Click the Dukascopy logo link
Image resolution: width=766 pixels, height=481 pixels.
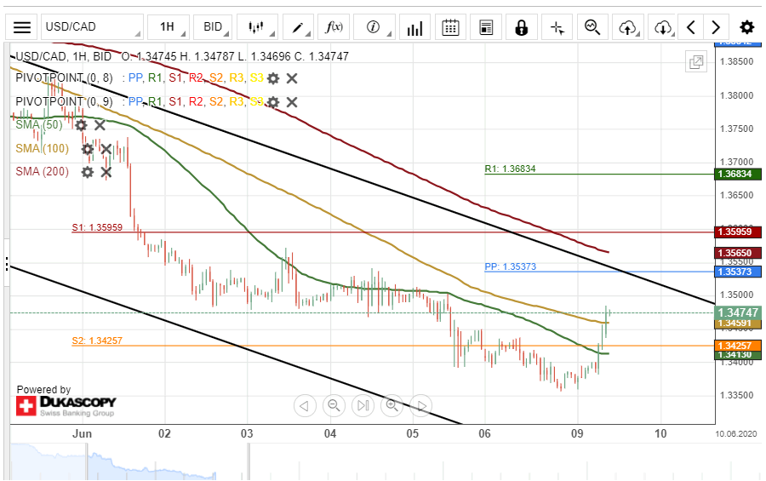[66, 406]
